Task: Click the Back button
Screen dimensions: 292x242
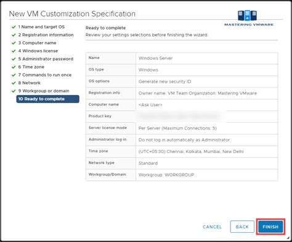Action: (x=242, y=227)
